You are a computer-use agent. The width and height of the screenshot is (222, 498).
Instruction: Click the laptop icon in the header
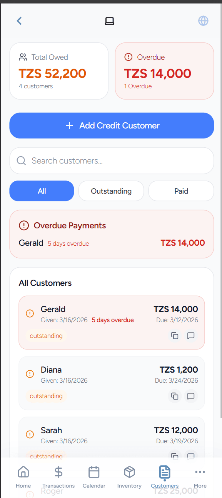(x=110, y=21)
